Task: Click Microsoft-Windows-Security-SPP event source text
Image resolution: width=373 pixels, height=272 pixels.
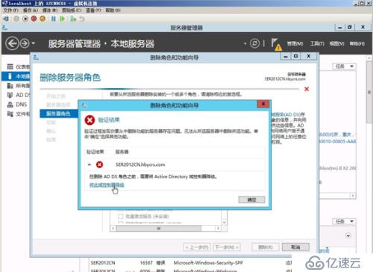Action: [208, 263]
